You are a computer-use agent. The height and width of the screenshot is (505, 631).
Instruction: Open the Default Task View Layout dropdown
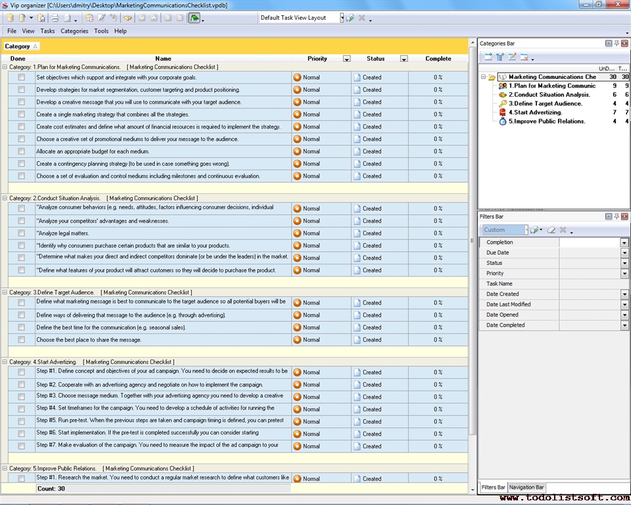pos(342,18)
